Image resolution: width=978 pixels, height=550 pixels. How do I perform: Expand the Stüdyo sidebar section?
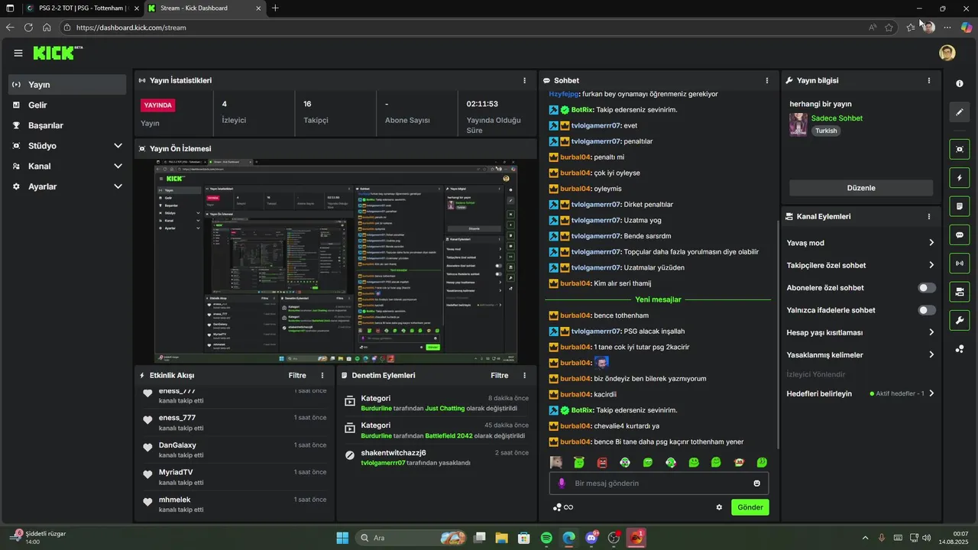(67, 146)
